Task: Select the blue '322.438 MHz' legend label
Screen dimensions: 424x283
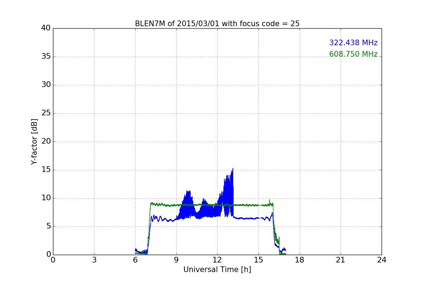Action: (x=353, y=43)
